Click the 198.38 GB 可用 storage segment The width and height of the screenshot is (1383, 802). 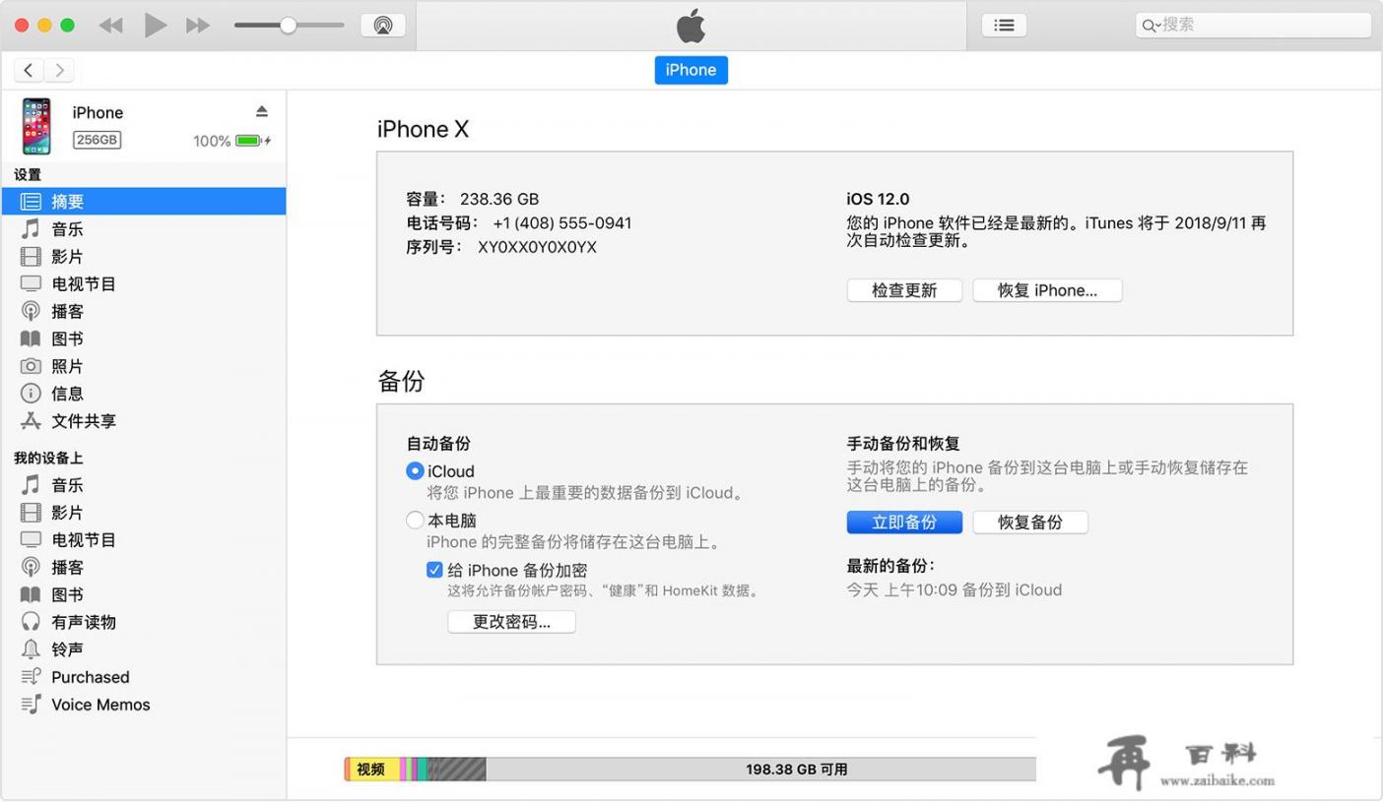(x=760, y=770)
